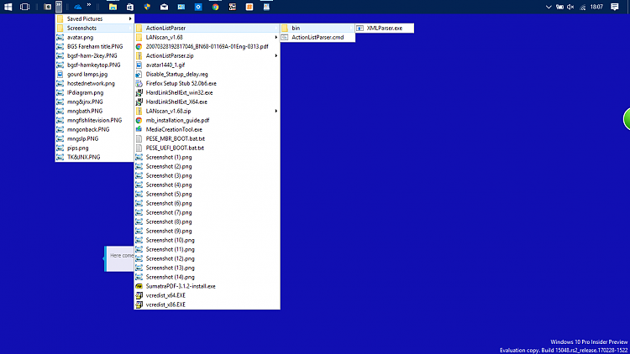This screenshot has width=630, height=354.
Task: Click the muted volume tray icon
Action: [x=570, y=7]
